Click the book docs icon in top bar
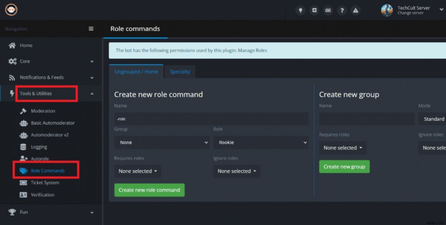This screenshot has width=446, height=225. point(314,10)
